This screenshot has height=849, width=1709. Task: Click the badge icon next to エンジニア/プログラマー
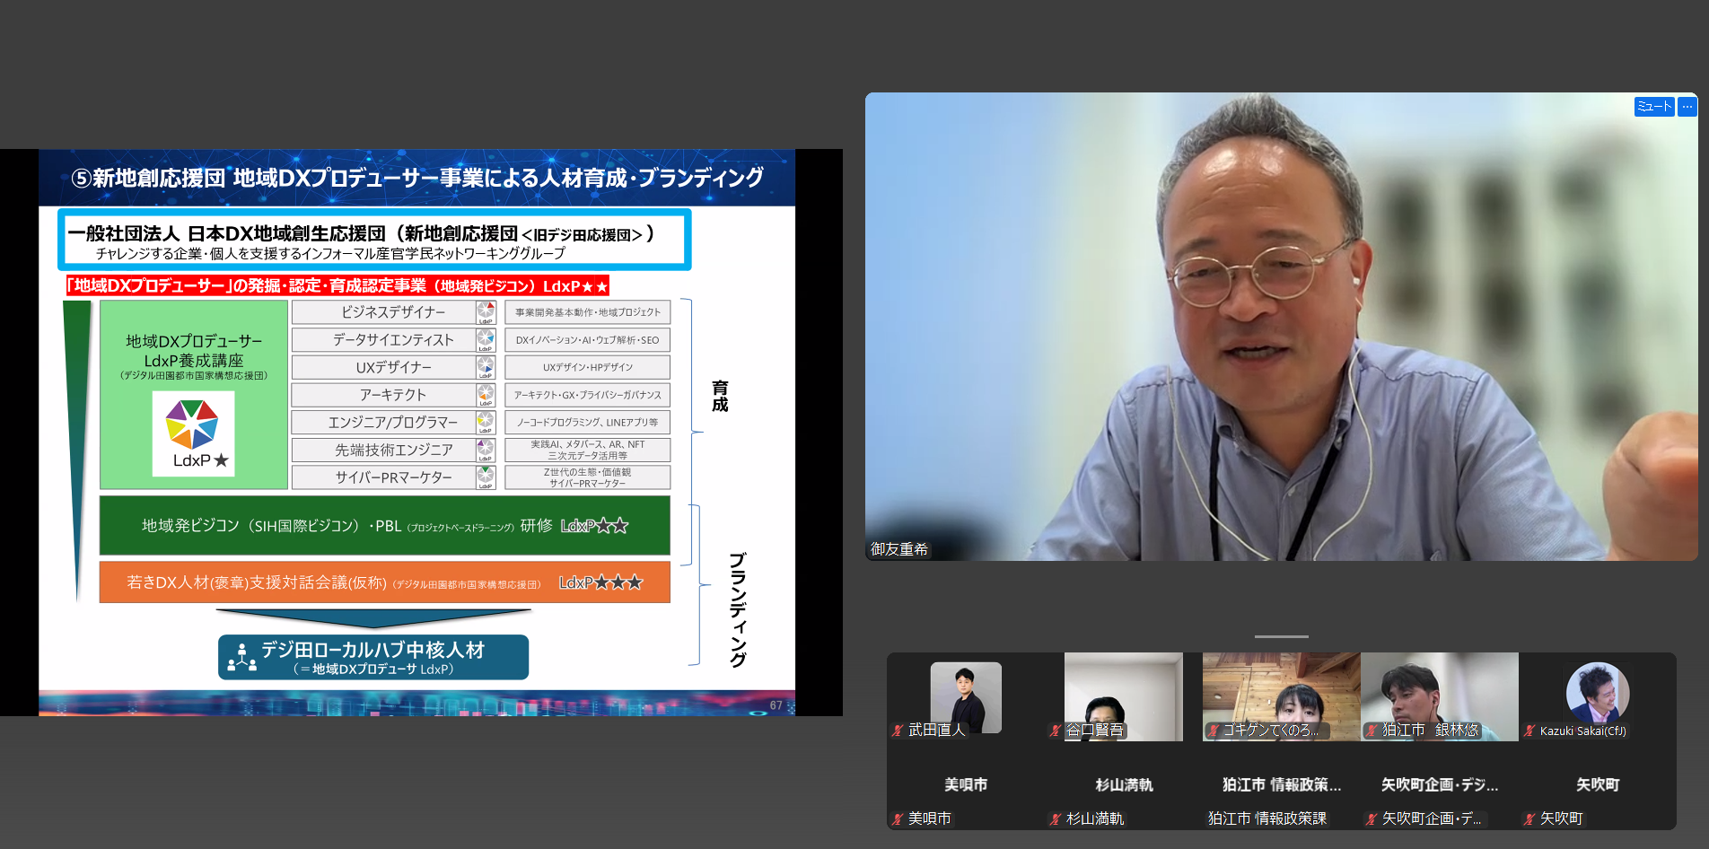(x=486, y=422)
